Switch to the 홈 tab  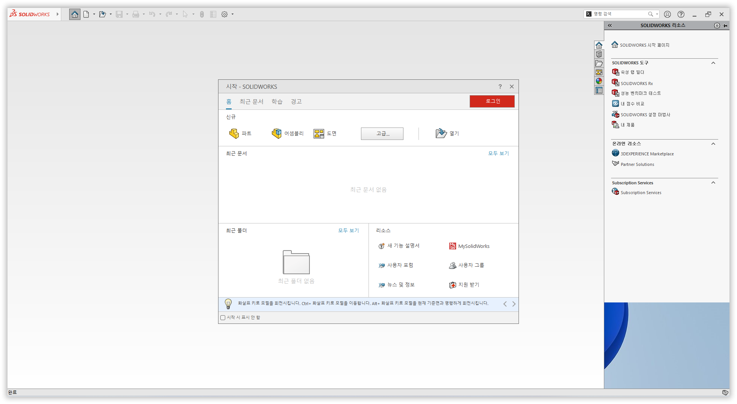pyautogui.click(x=229, y=102)
